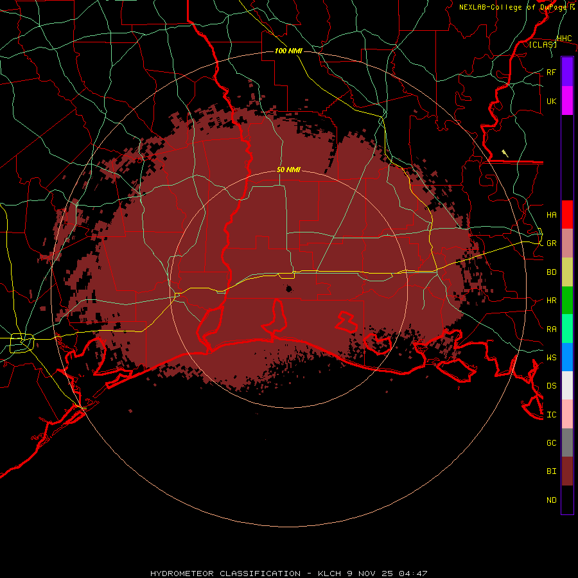Click the GC legend label
The height and width of the screenshot is (578, 578).
click(551, 443)
